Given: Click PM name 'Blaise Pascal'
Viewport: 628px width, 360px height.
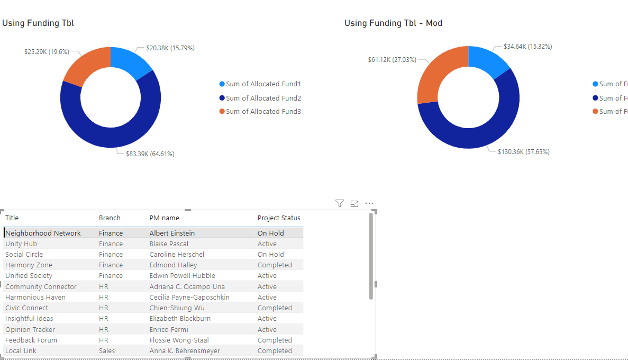Looking at the screenshot, I should [169, 244].
